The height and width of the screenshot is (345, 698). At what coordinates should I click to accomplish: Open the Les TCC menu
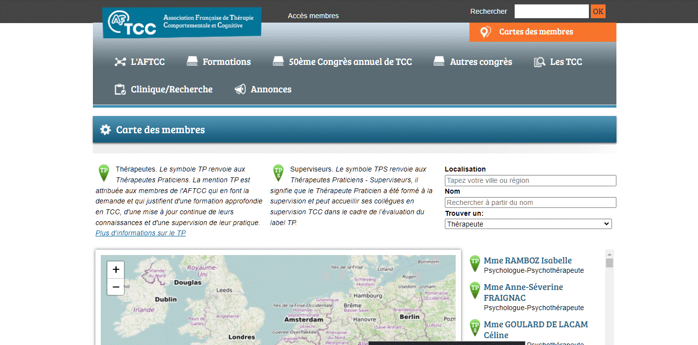[x=566, y=62]
